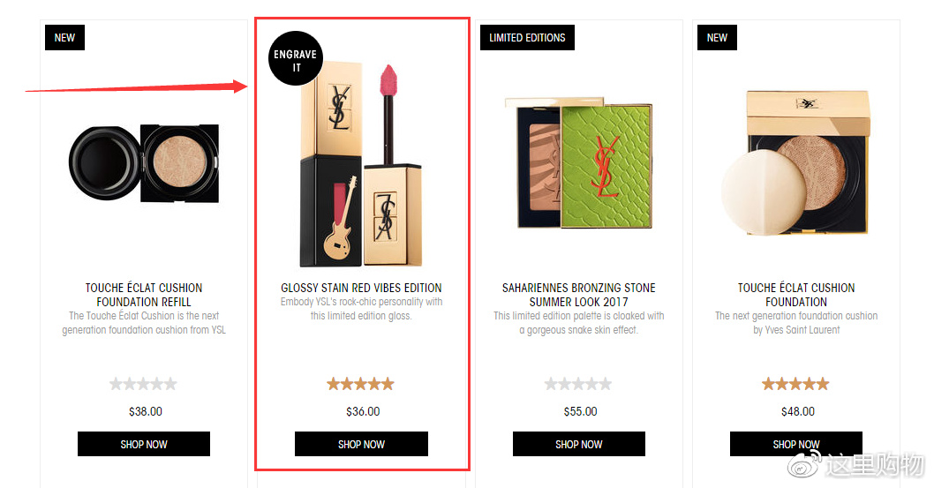This screenshot has height=488, width=934.
Task: Shop now for the $48.00 cushion foundation
Action: pyautogui.click(x=795, y=444)
